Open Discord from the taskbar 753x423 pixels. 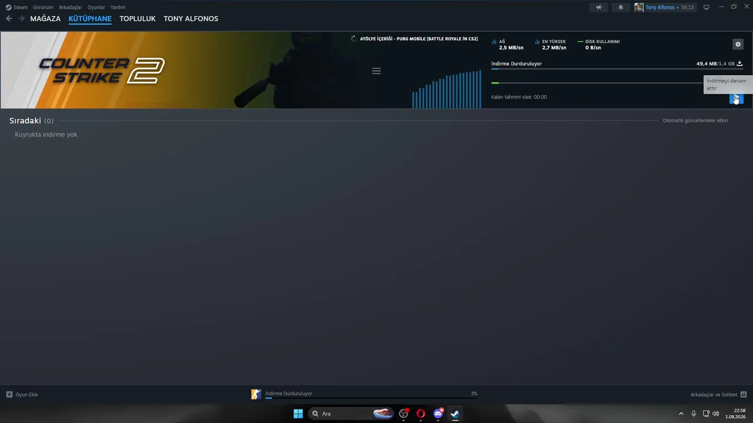(438, 414)
